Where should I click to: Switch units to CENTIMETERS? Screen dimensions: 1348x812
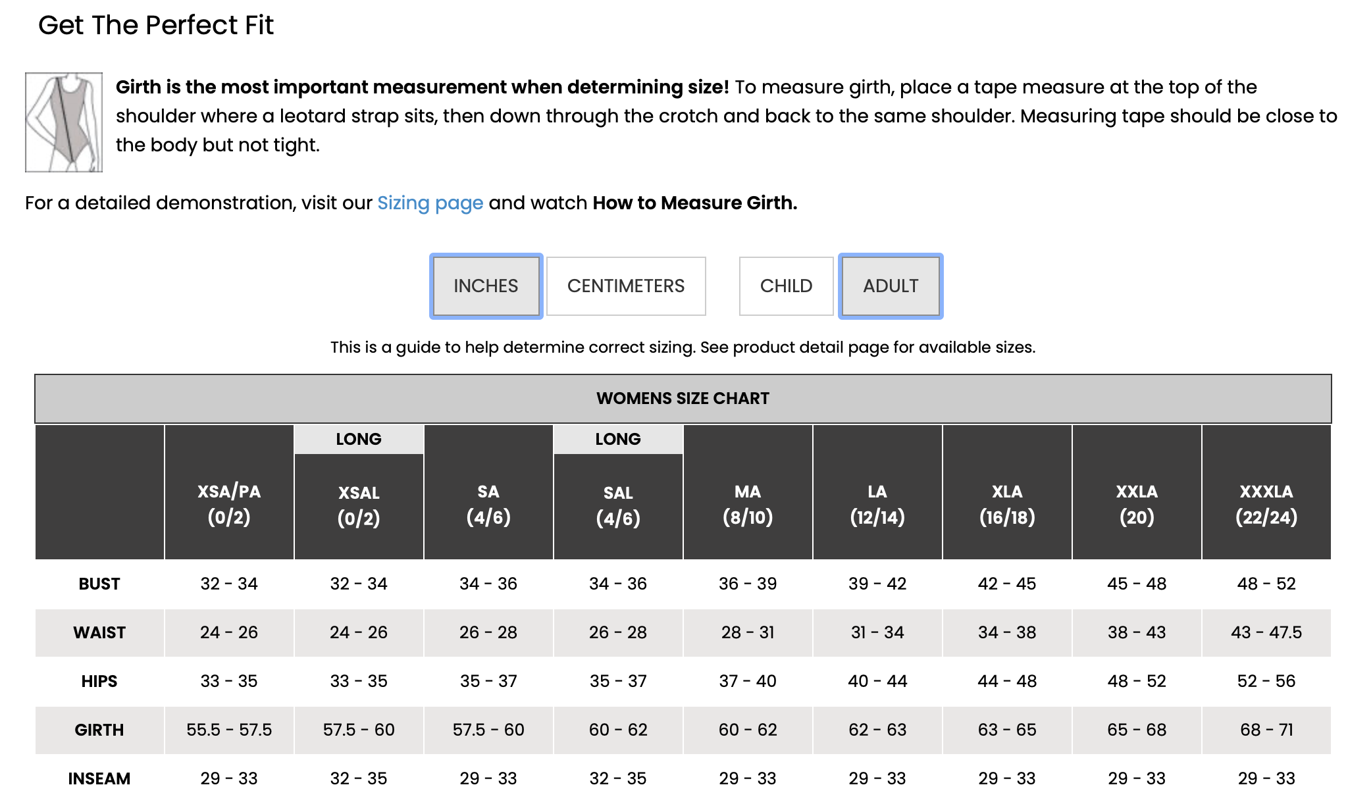point(626,286)
